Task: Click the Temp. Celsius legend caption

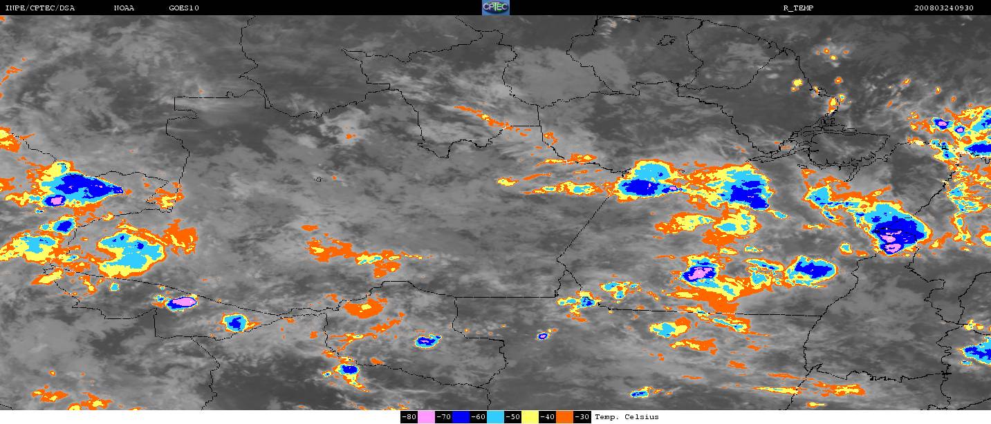Action: [627, 416]
